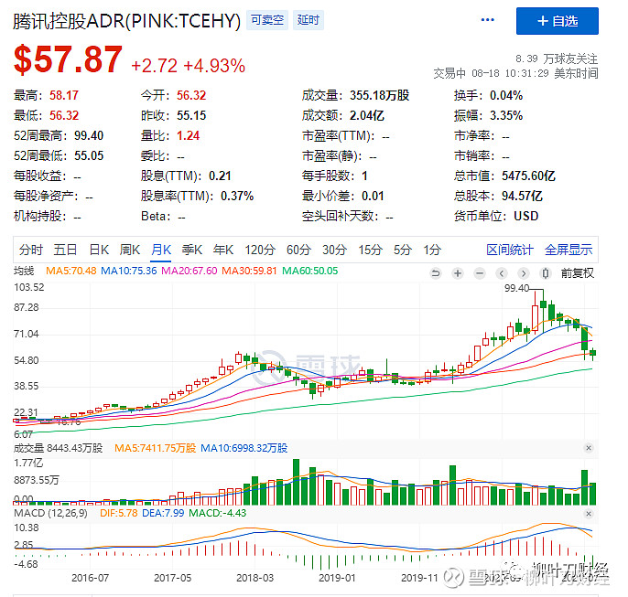This screenshot has height=597, width=628.
Task: Open 全屏显示 fullscreen chart link
Action: pyautogui.click(x=568, y=250)
